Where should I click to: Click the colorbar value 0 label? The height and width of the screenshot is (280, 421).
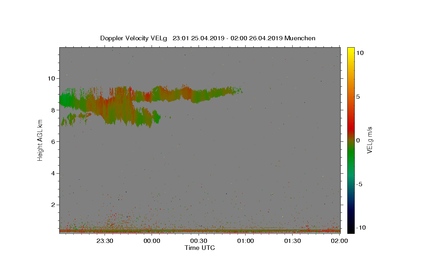pyautogui.click(x=358, y=140)
